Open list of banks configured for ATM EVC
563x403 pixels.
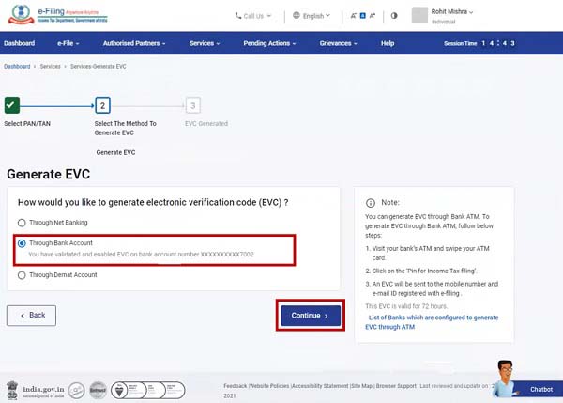point(433,323)
